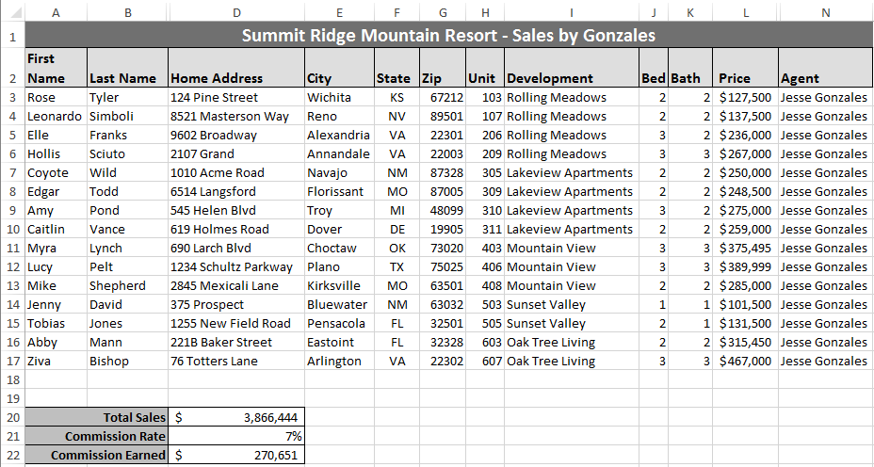Click city cell Pensacola
This screenshot has width=874, height=467.
(x=339, y=324)
